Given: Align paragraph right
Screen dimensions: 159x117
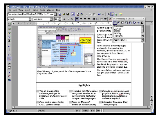Looking at the screenshot, I should coord(85,19).
